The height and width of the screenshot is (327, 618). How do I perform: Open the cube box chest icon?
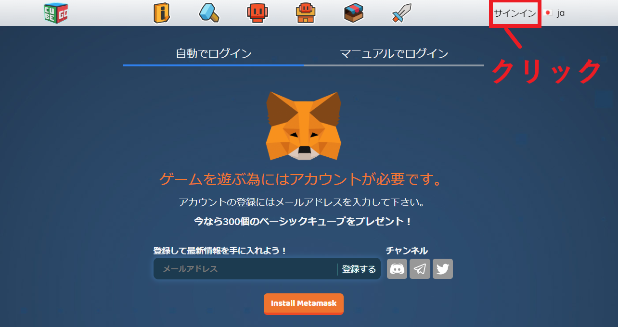click(354, 13)
